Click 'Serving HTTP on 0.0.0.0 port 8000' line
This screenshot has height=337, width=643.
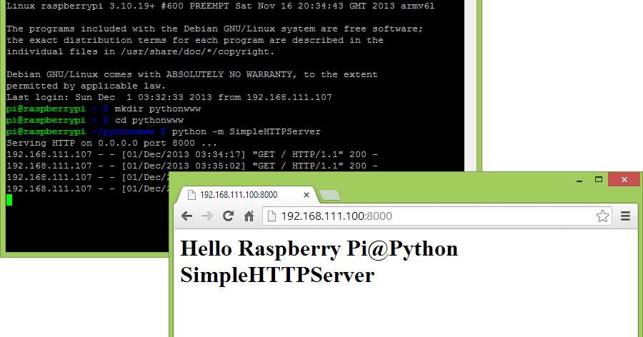point(111,143)
